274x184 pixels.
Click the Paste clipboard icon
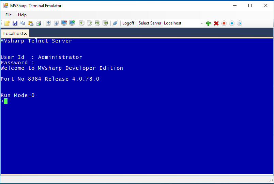tap(31, 23)
